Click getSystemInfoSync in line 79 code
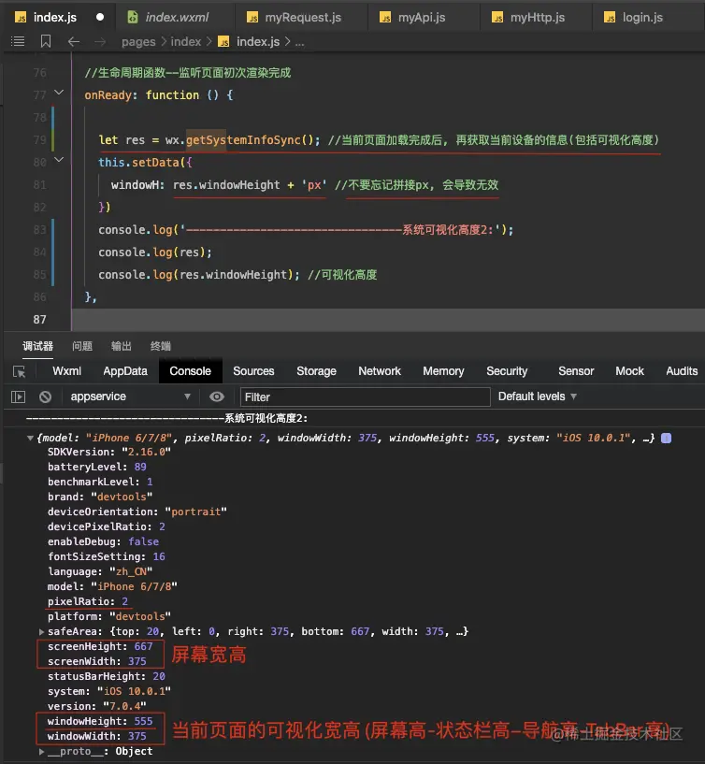The height and width of the screenshot is (764, 705). pyautogui.click(x=243, y=140)
